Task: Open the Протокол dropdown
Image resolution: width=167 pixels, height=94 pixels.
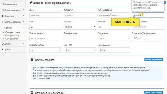Action: 80,27
